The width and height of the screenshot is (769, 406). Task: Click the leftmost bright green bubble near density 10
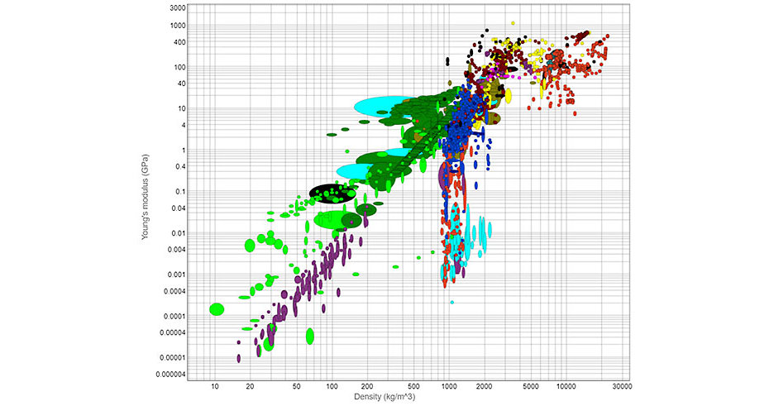217,309
